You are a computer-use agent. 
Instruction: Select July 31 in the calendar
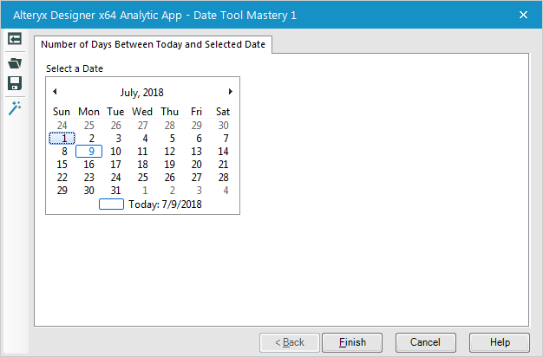pyautogui.click(x=115, y=191)
